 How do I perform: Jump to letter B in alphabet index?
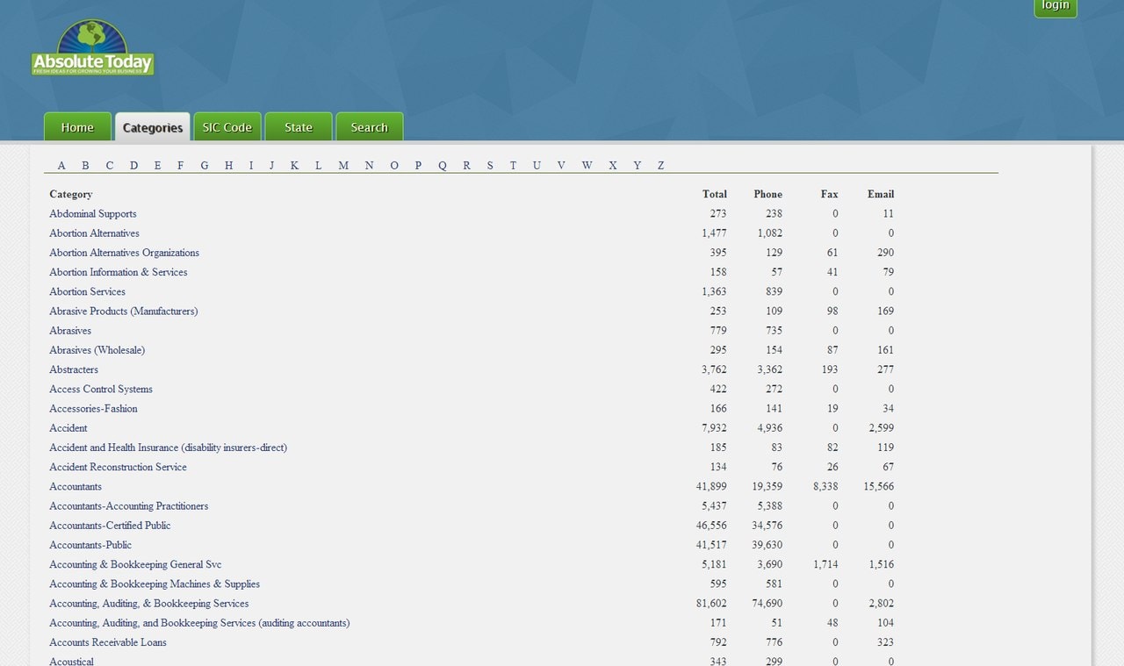tap(85, 165)
